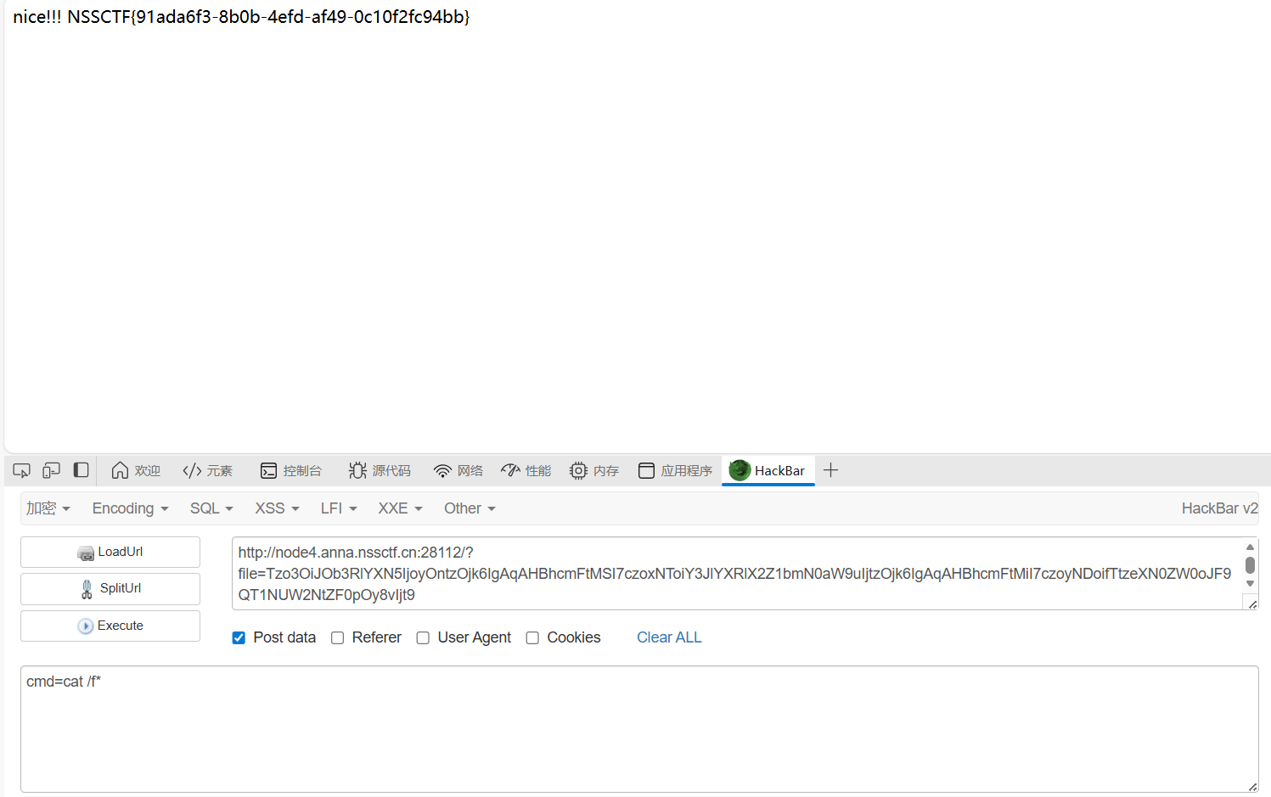Click into the cmd post data field

pos(638,728)
